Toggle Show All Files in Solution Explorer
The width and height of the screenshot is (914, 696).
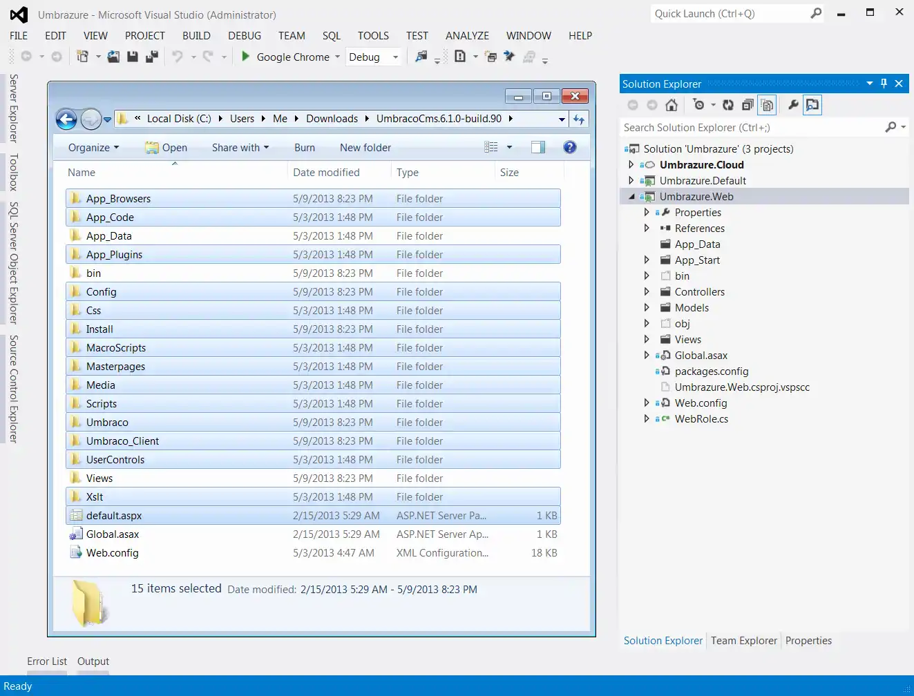pos(767,105)
